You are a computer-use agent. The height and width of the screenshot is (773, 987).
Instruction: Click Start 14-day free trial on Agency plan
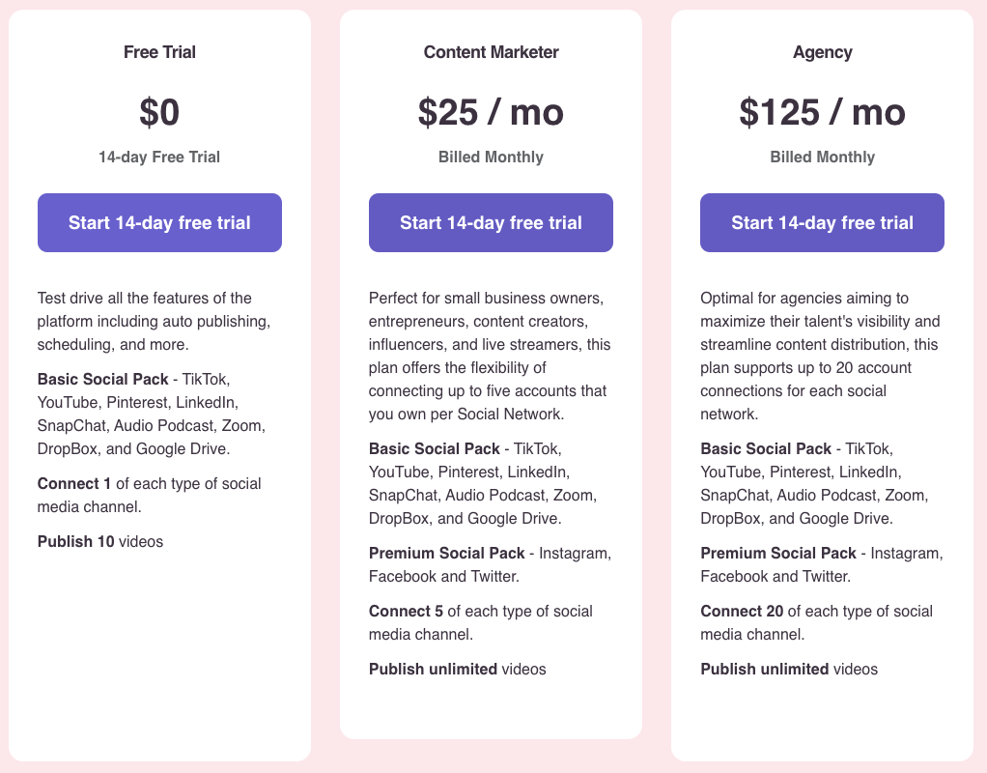(822, 222)
